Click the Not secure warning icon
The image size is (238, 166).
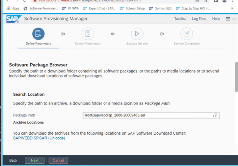pos(35,1)
